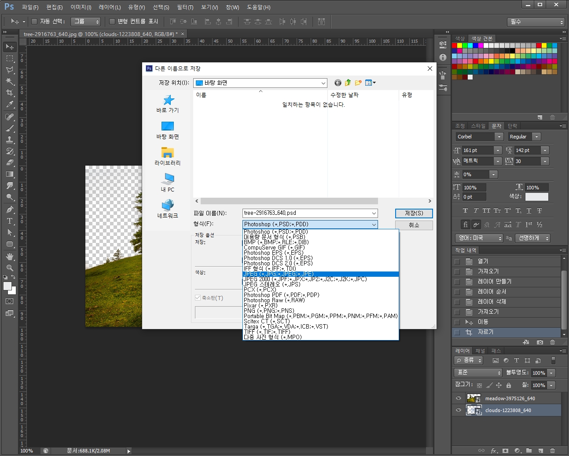Viewport: 569px width, 456px height.
Task: Select the Hand tool
Action: pos(10,257)
